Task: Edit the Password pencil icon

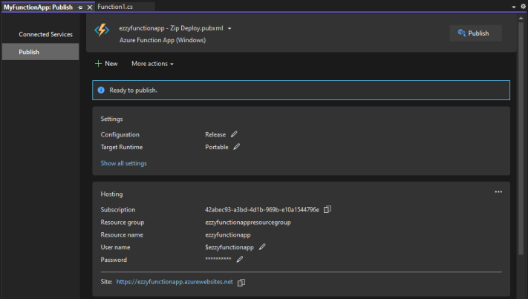Action: click(x=240, y=260)
